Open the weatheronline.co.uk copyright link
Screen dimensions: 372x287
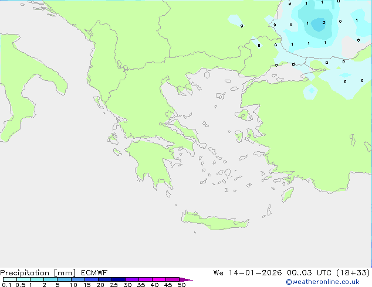tap(323, 282)
